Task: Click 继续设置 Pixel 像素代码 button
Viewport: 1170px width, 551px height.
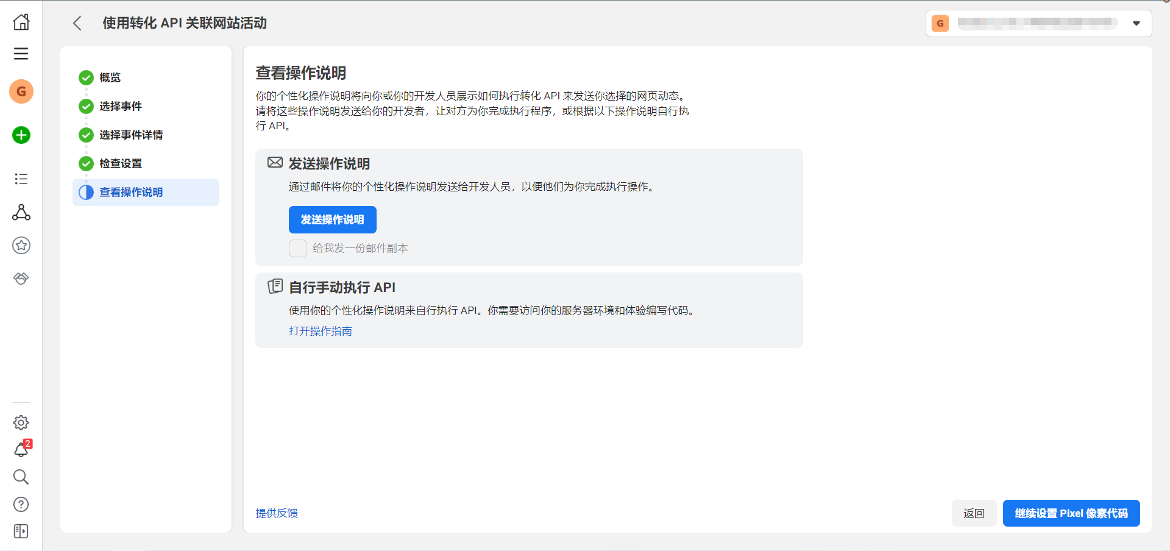Action: pyautogui.click(x=1071, y=513)
